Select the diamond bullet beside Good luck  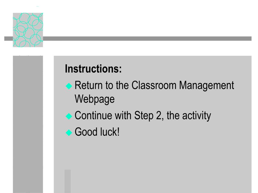(69, 132)
